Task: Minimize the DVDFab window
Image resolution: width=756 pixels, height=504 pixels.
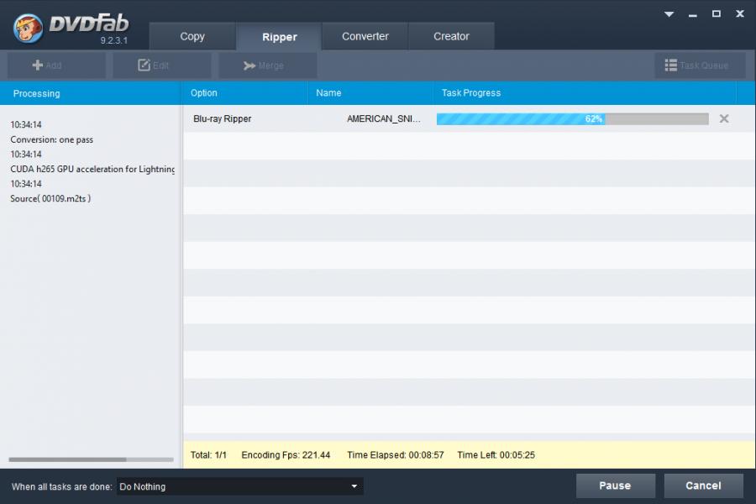Action: (x=693, y=14)
